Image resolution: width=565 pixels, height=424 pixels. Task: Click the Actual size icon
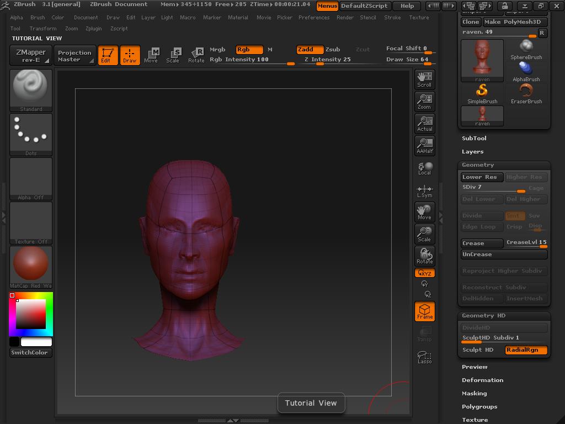point(424,123)
